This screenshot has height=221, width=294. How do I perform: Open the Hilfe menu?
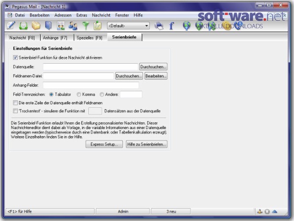pos(138,15)
